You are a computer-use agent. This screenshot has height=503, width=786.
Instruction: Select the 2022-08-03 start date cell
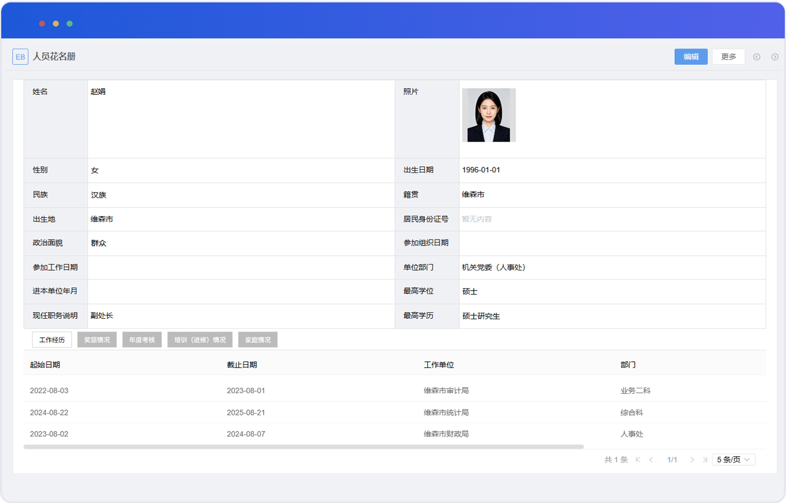click(49, 391)
